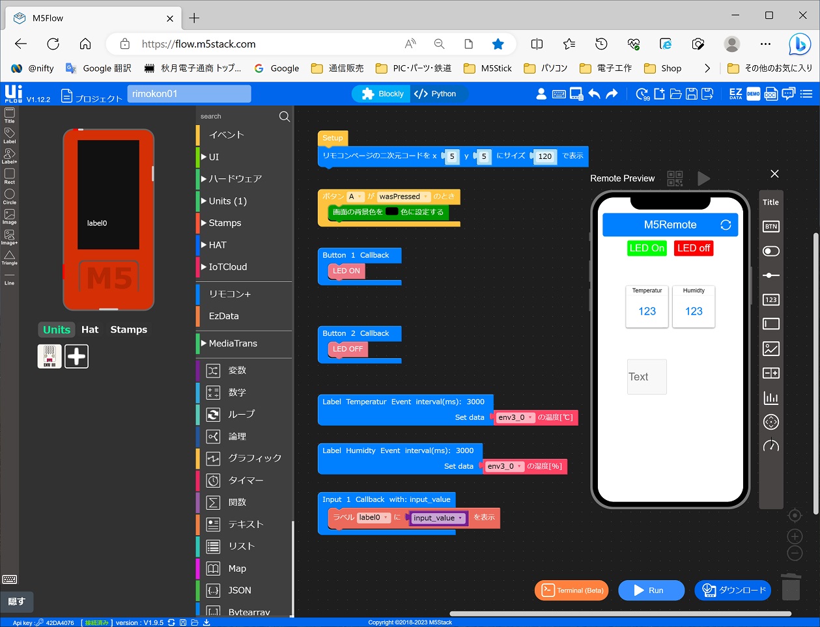Image resolution: width=820 pixels, height=627 pixels.
Task: Add the switch toggle widget to the remote
Action: point(771,251)
